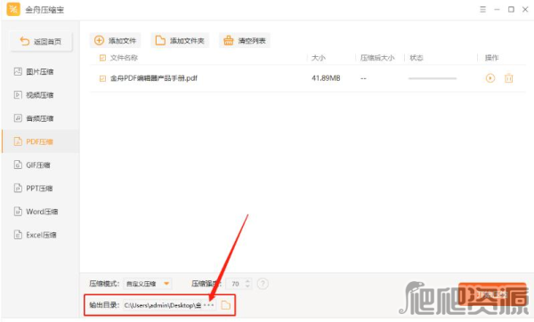The height and width of the screenshot is (322, 534).
Task: Click the 清空列表 button
Action: click(x=244, y=41)
